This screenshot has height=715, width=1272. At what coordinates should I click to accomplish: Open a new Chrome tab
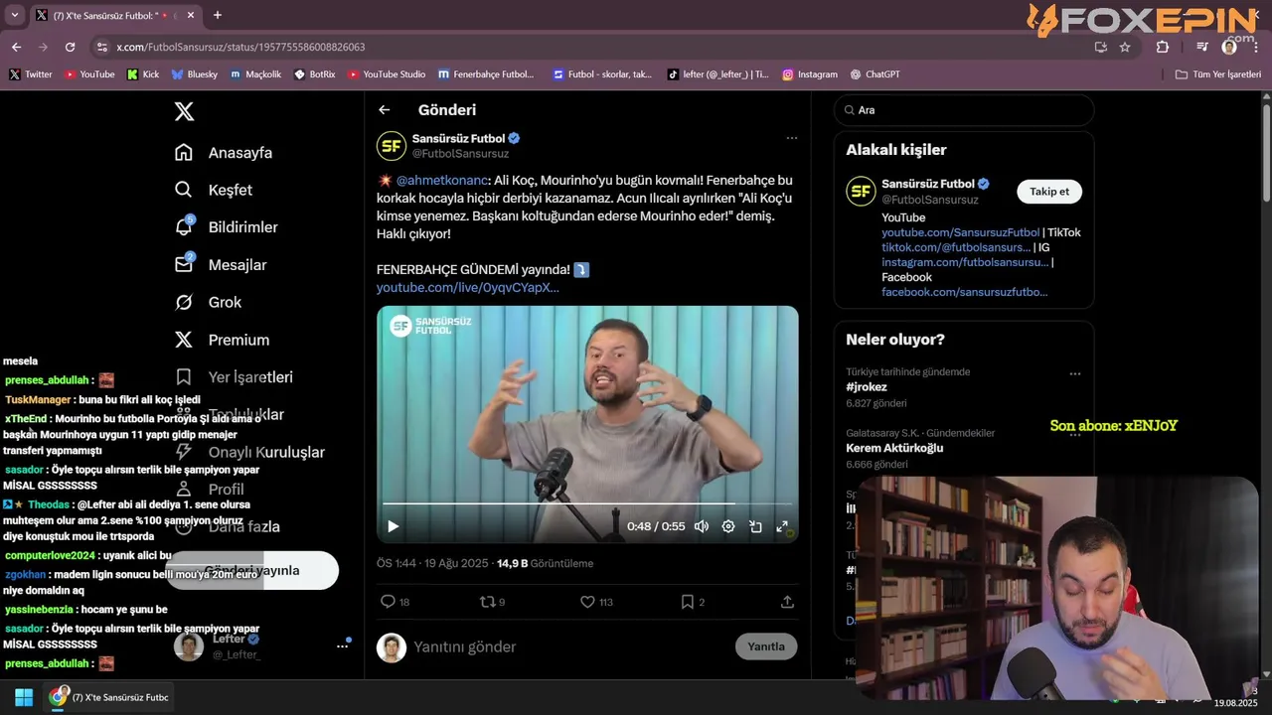click(218, 15)
